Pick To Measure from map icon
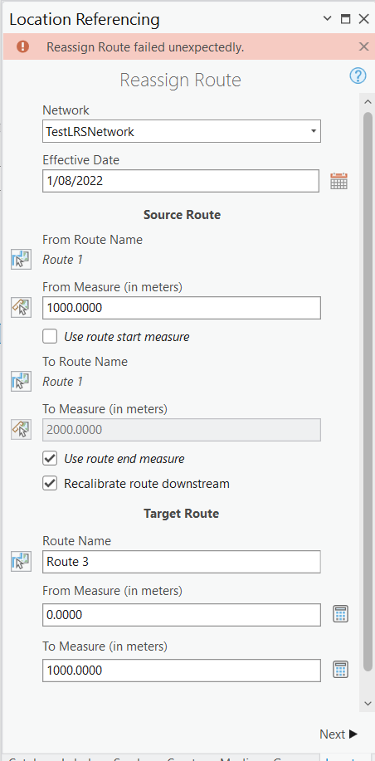Screen dimensions: 375x761 pyautogui.click(x=21, y=430)
